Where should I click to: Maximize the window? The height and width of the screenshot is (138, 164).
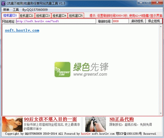(x=148, y=2)
